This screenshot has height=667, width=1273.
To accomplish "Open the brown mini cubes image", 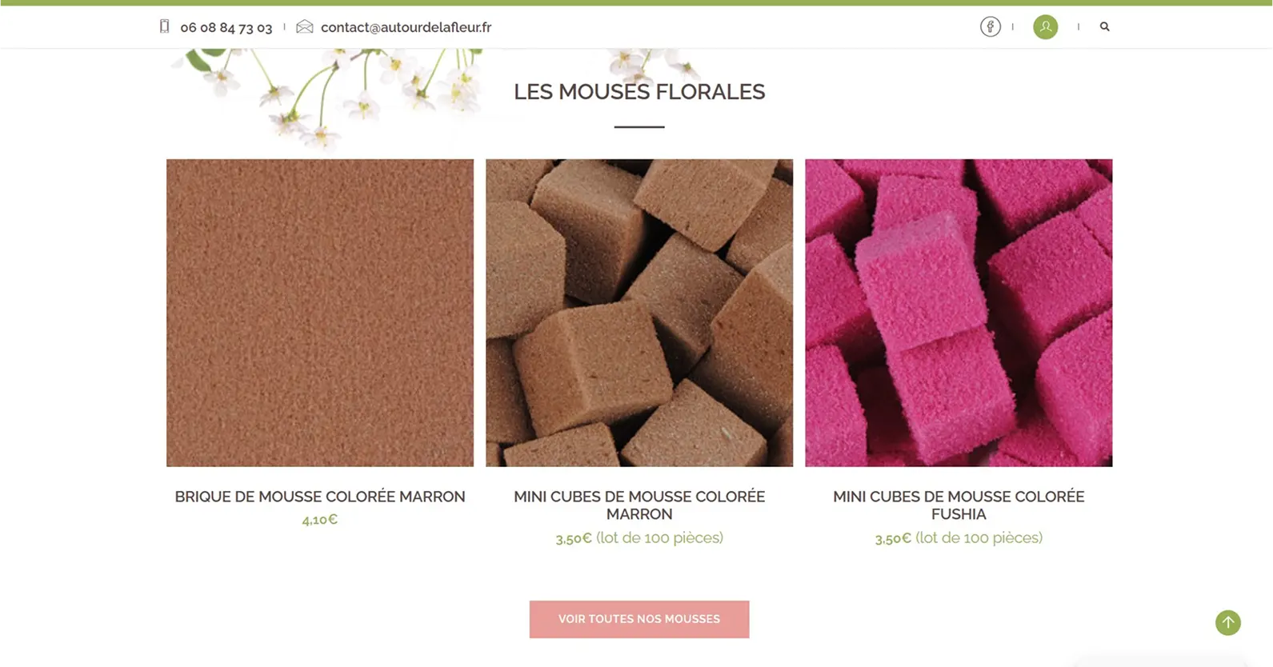I will click(639, 313).
